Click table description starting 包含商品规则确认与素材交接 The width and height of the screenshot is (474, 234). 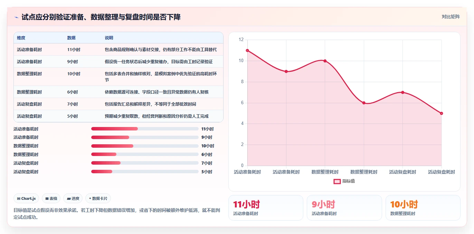point(161,50)
